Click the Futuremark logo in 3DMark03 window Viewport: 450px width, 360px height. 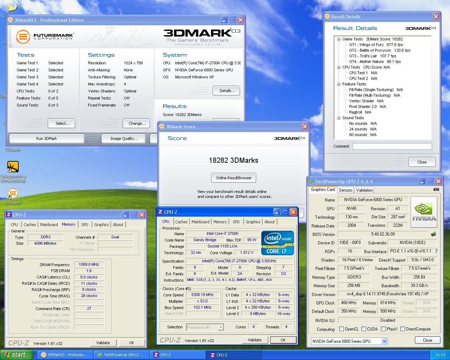click(45, 36)
